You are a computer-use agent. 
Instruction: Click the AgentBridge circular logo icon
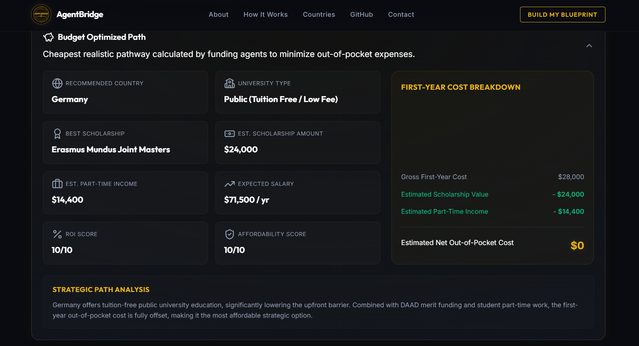[x=41, y=15]
